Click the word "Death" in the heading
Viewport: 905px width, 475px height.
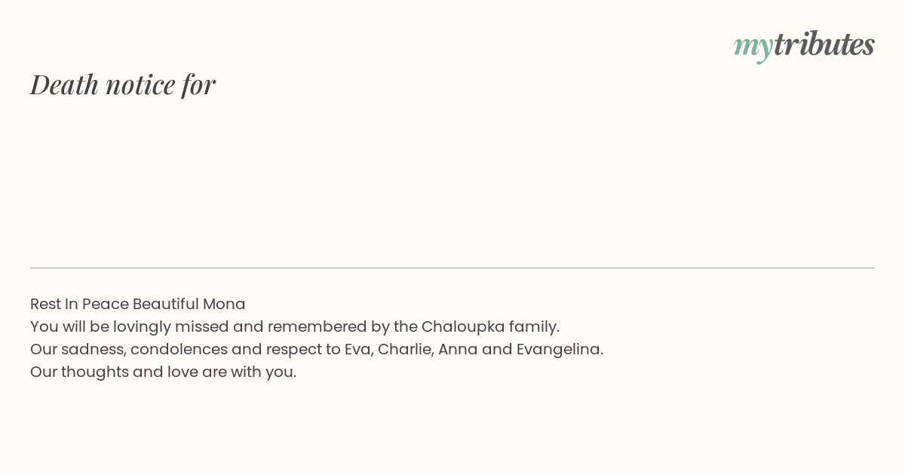(x=65, y=84)
